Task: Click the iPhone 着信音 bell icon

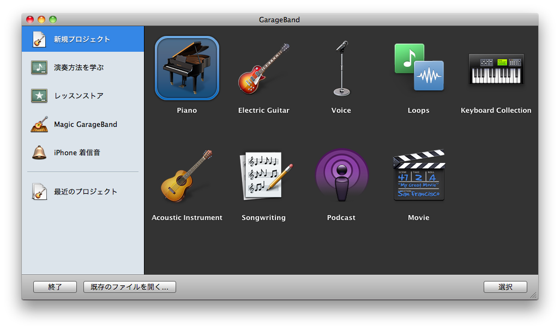Action: pyautogui.click(x=39, y=152)
